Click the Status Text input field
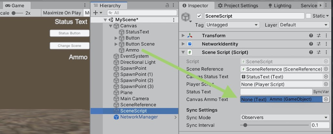The height and width of the screenshot is (134, 333). coord(276,92)
